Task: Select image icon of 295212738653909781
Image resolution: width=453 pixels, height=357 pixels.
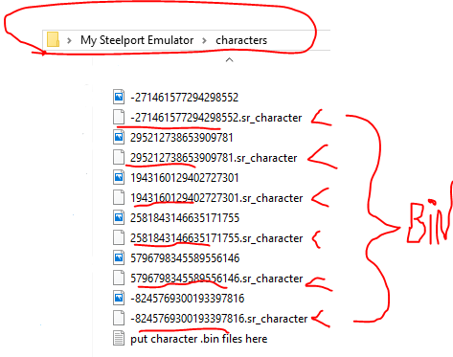Action: tap(119, 137)
